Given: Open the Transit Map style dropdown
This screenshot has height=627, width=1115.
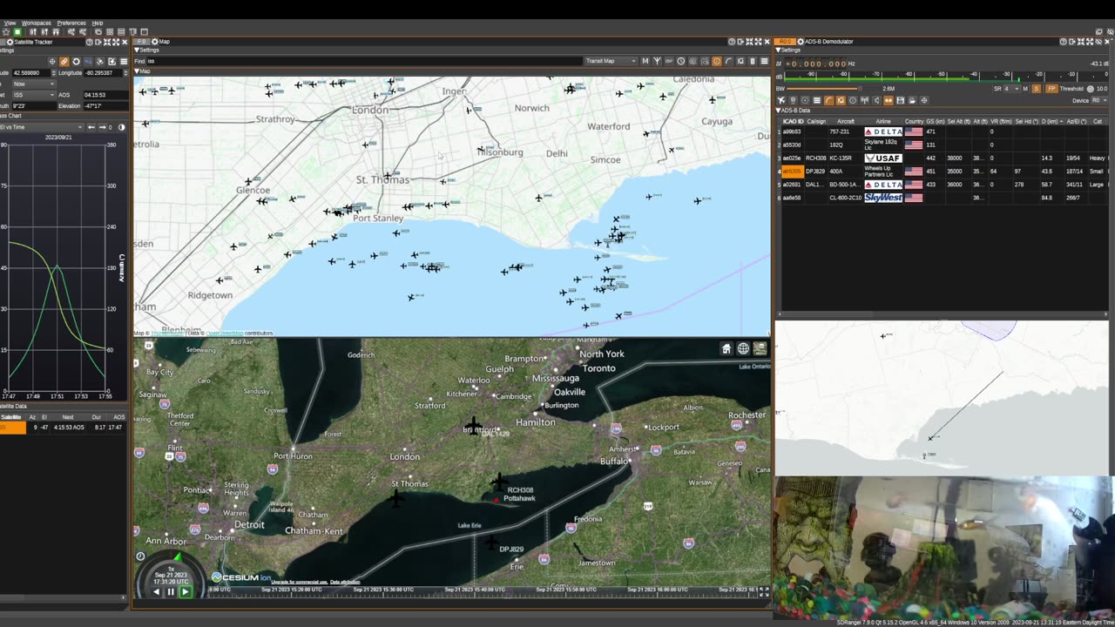Looking at the screenshot, I should tap(611, 61).
